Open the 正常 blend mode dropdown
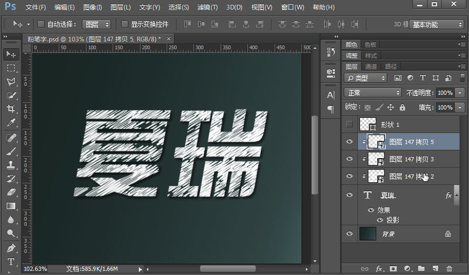The image size is (469, 275). 373,93
